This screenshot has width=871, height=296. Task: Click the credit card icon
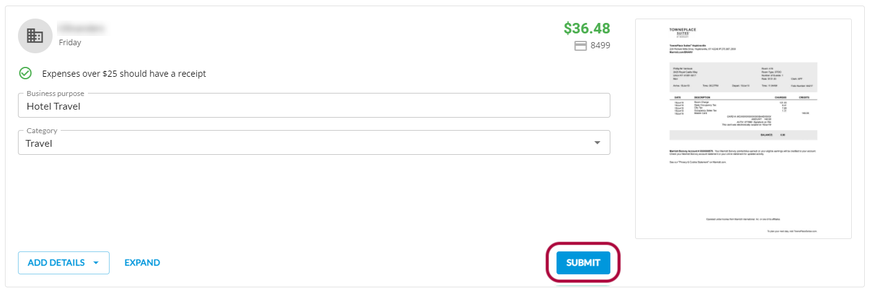tap(580, 45)
